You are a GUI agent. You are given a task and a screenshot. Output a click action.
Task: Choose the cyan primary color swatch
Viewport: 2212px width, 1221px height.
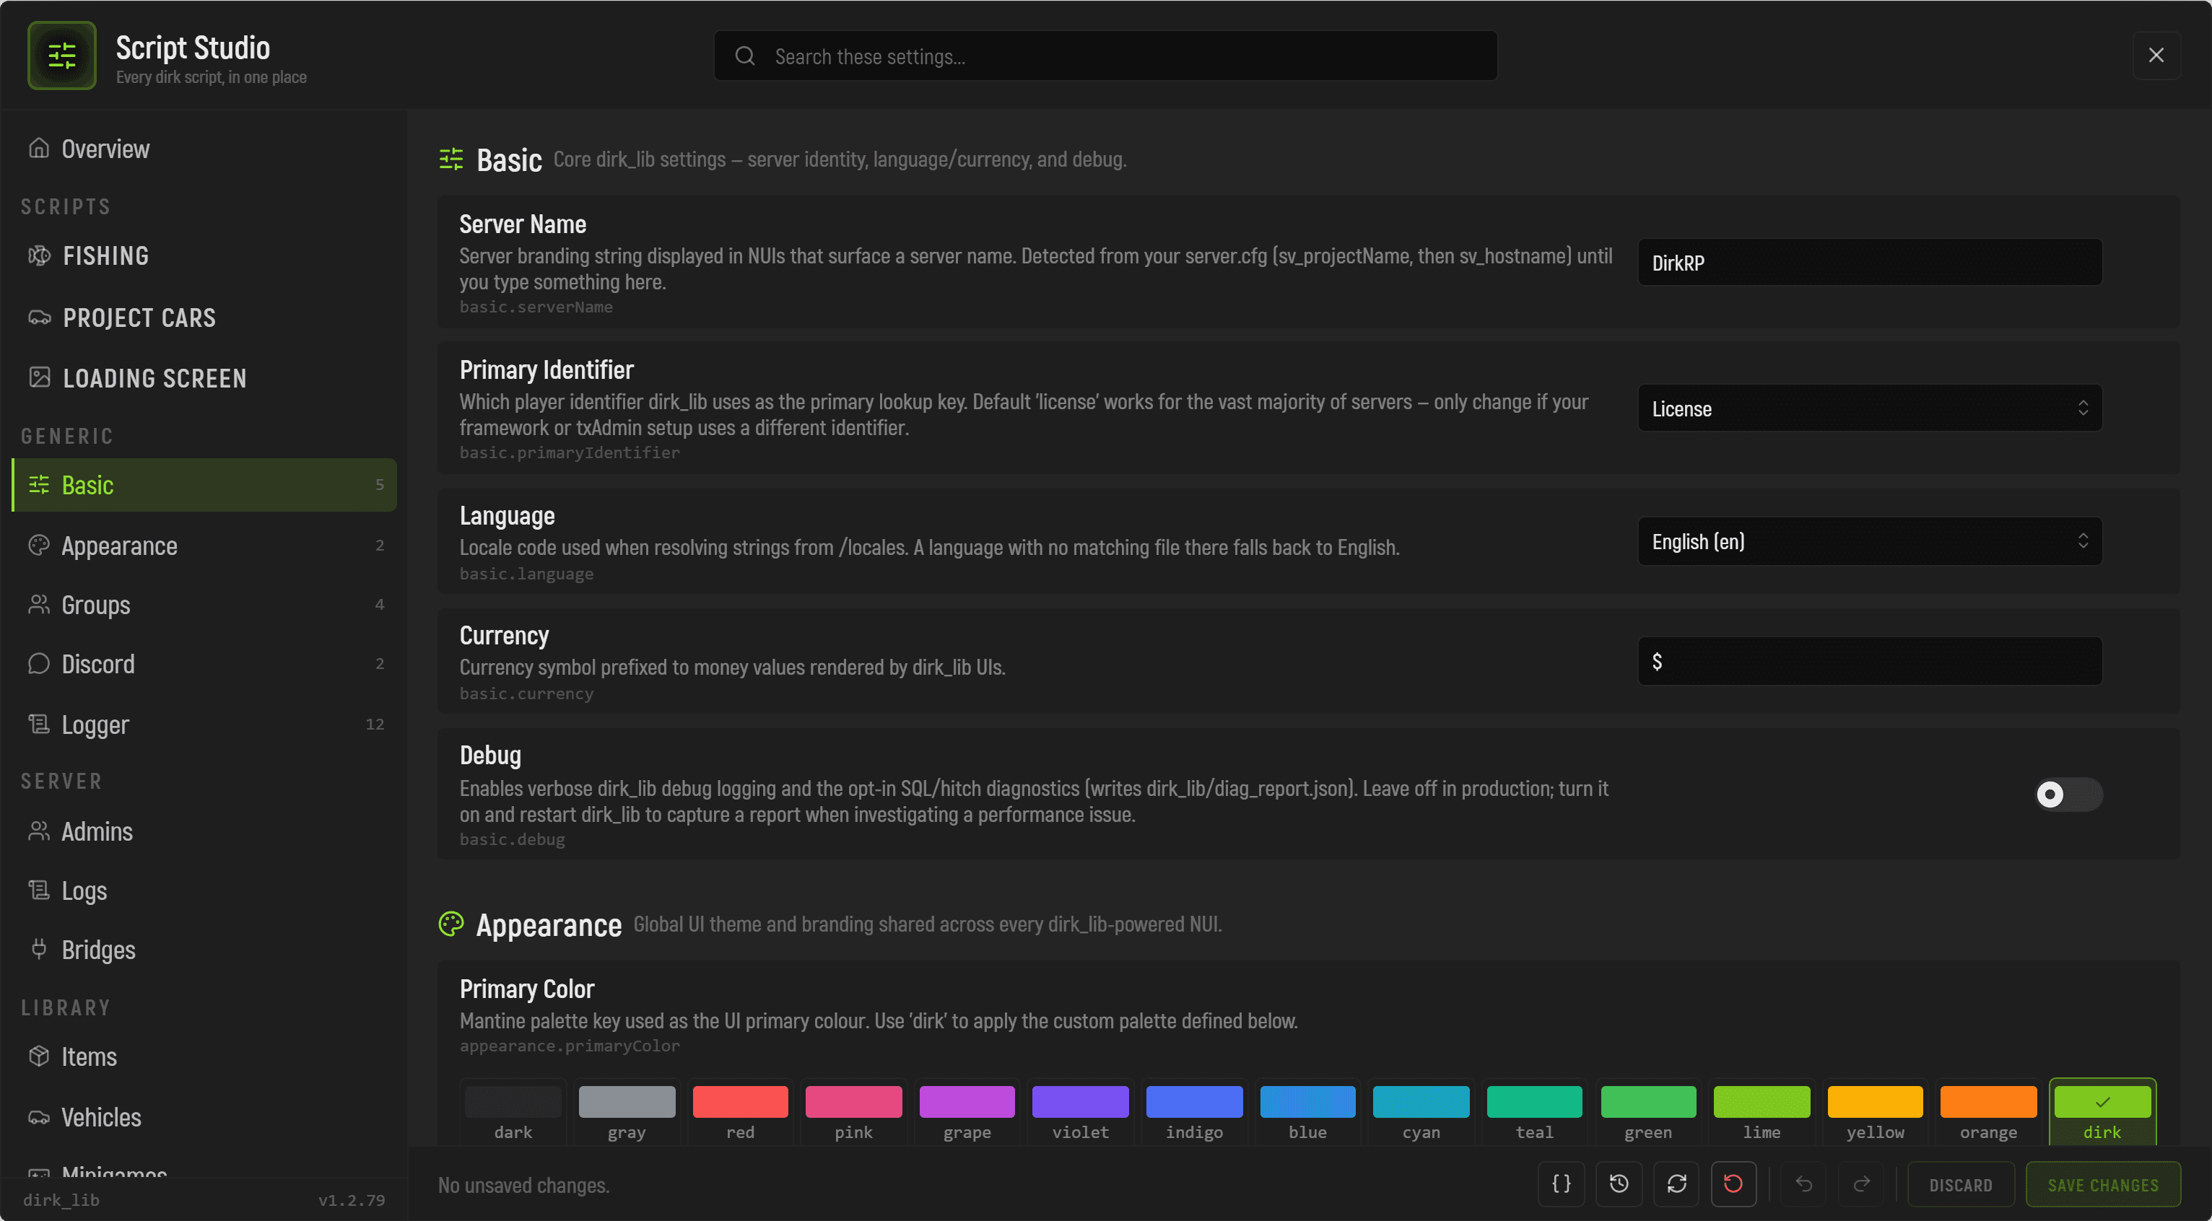[x=1421, y=1113]
